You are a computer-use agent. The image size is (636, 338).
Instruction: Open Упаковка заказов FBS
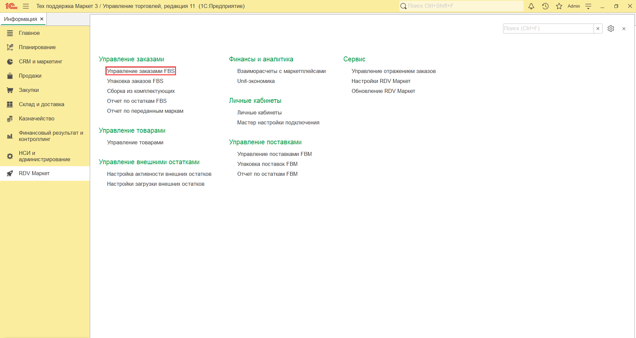tap(135, 81)
